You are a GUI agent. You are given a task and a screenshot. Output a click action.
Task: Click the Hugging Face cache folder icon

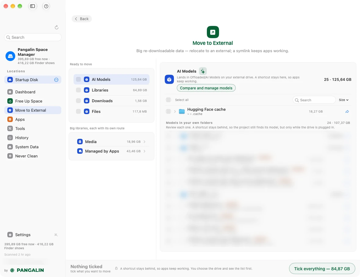coord(182,112)
